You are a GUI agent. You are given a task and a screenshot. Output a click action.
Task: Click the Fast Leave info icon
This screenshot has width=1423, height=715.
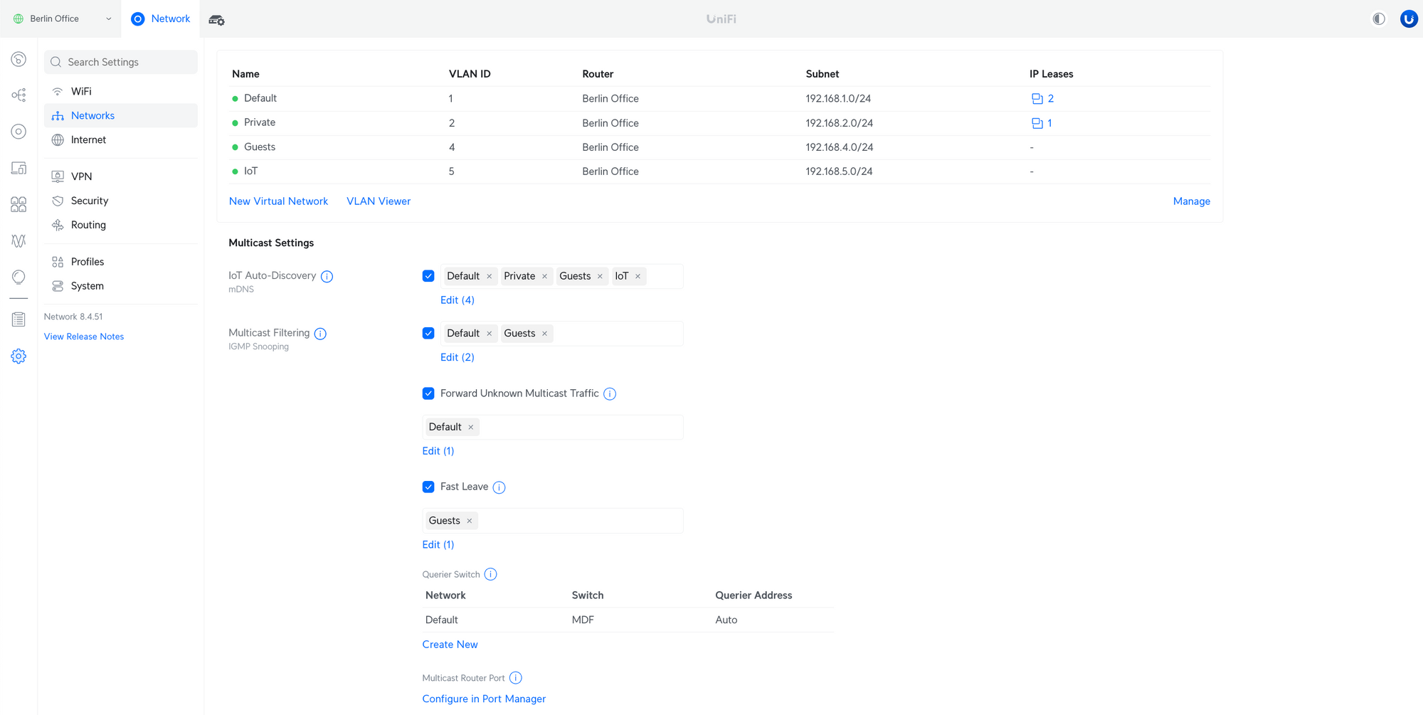tap(499, 487)
